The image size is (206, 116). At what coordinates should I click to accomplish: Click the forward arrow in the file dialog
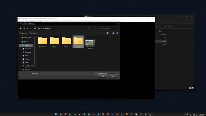(x=24, y=28)
